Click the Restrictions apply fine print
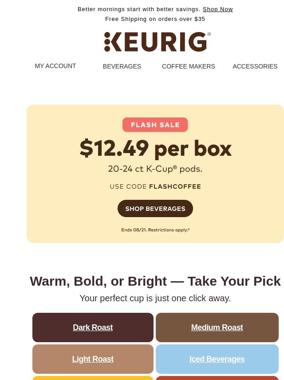Viewport: 284px width, 380px height. pos(169,230)
